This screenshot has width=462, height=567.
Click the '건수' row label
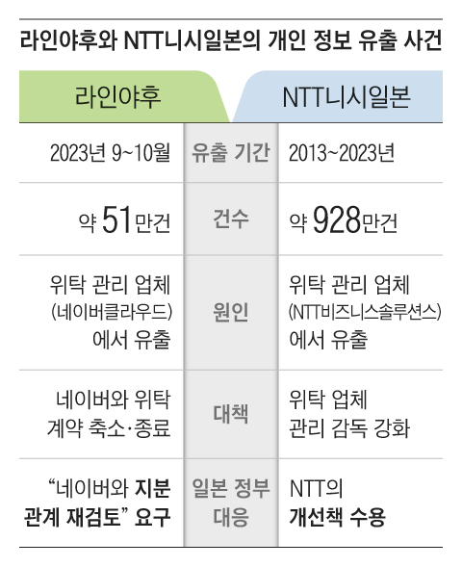231,219
